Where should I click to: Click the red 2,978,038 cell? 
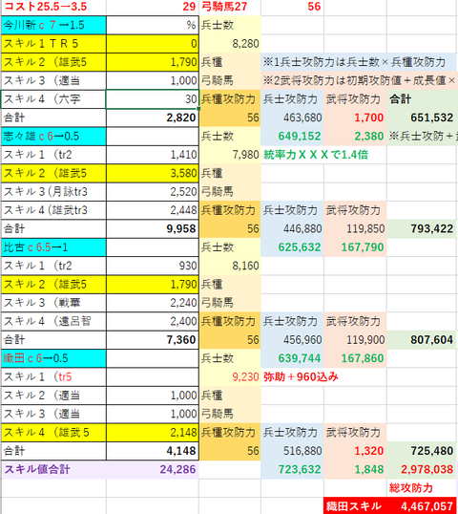pyautogui.click(x=422, y=469)
